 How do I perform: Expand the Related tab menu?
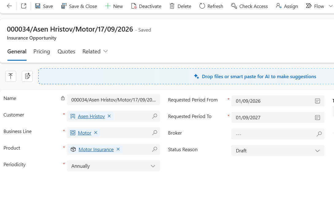coord(95,51)
